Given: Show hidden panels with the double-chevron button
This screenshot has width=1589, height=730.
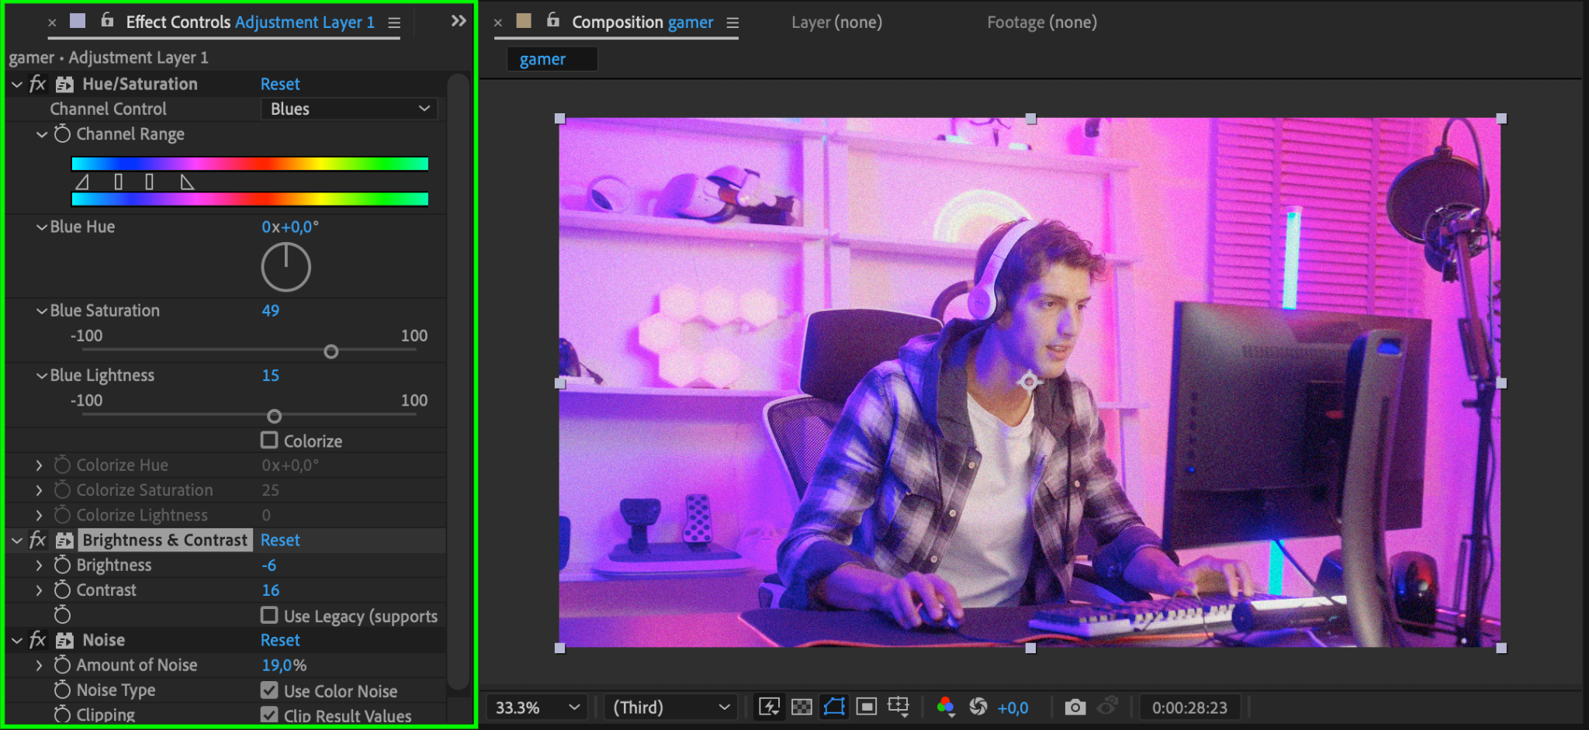Looking at the screenshot, I should [x=459, y=21].
